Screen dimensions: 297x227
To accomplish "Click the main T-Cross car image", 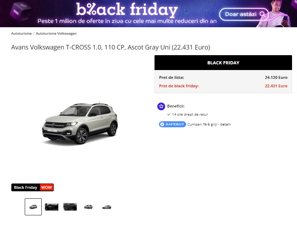I will [x=80, y=123].
